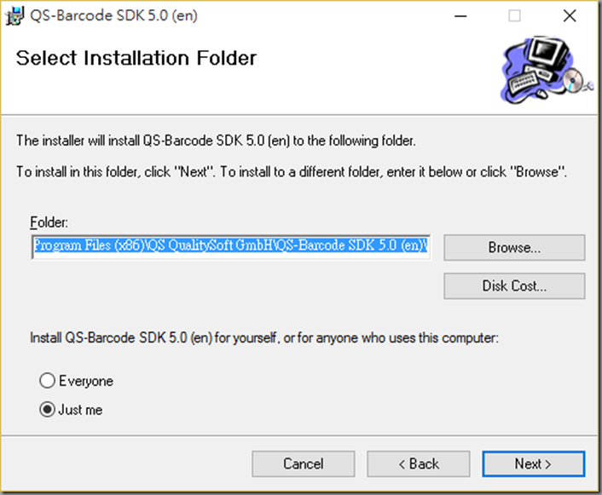
Task: Minimize the QS-Barcode SDK installer window
Action: (x=460, y=16)
